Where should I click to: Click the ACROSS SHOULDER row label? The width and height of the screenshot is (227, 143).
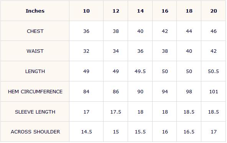(x=35, y=132)
